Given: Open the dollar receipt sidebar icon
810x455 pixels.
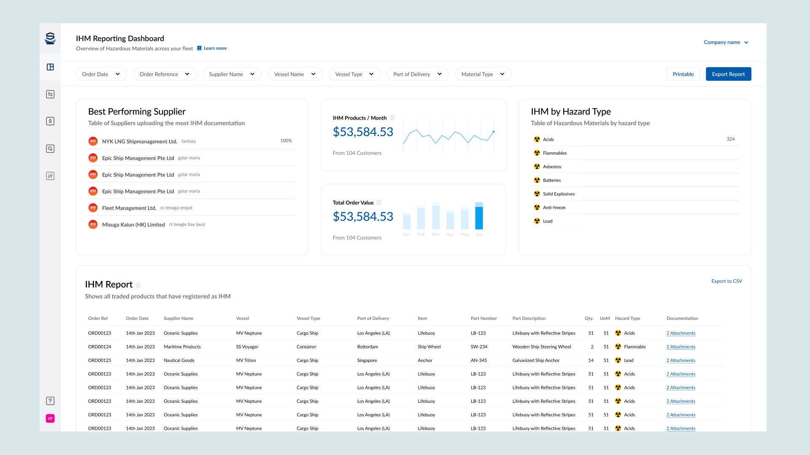Looking at the screenshot, I should click(x=50, y=121).
